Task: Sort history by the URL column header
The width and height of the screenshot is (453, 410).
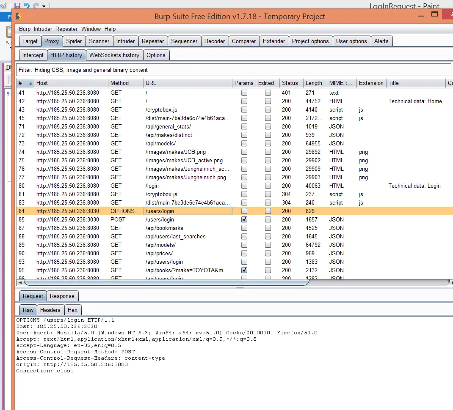Action: point(188,83)
